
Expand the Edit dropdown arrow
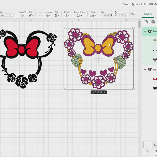(33, 15)
